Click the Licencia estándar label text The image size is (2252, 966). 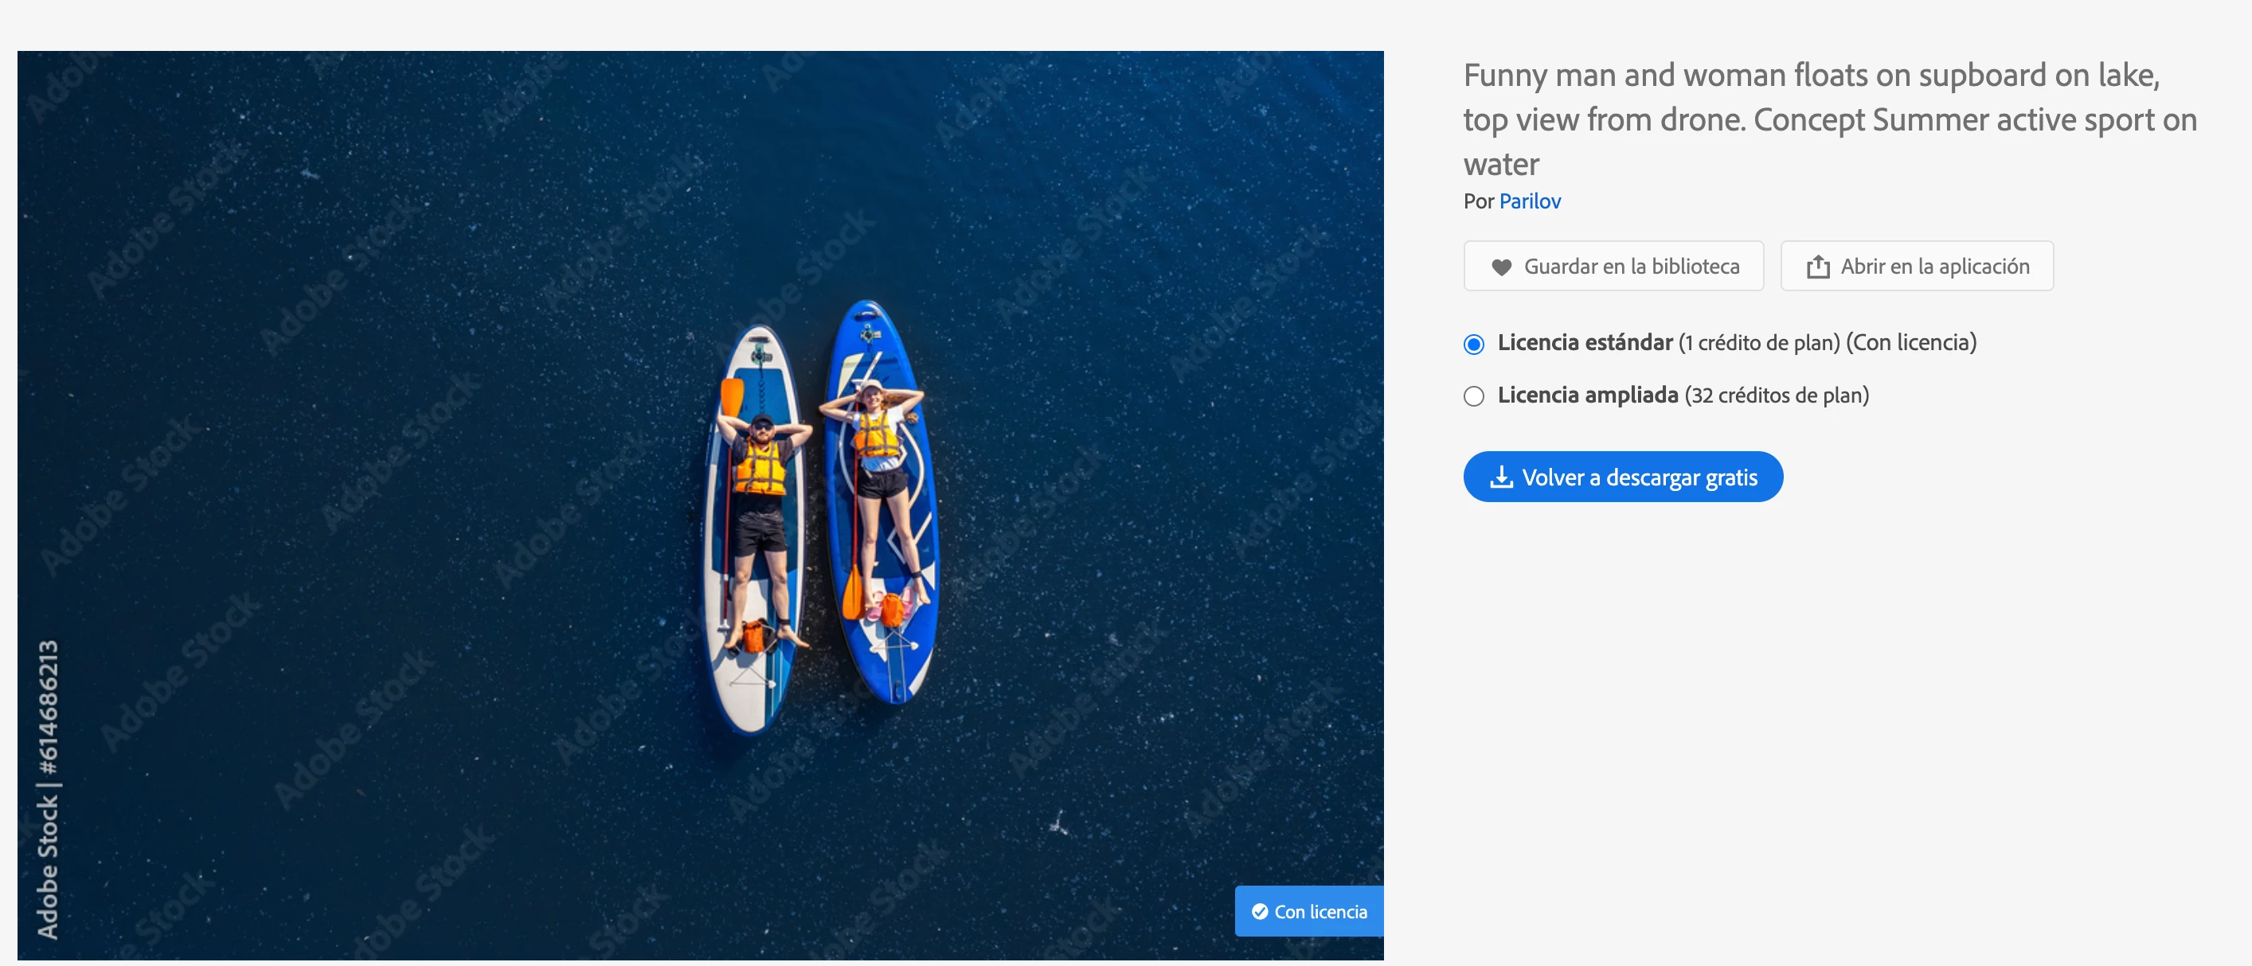1584,342
